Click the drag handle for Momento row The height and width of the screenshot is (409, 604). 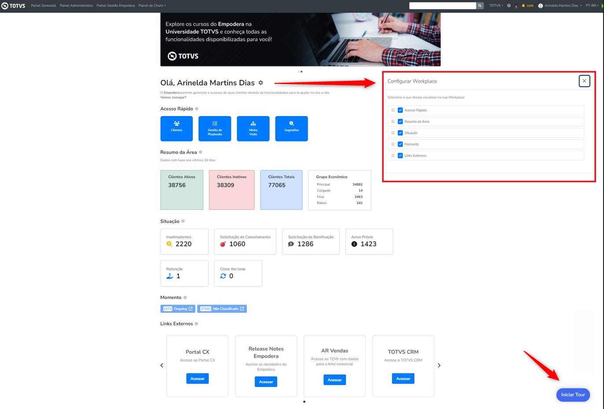[x=393, y=144]
